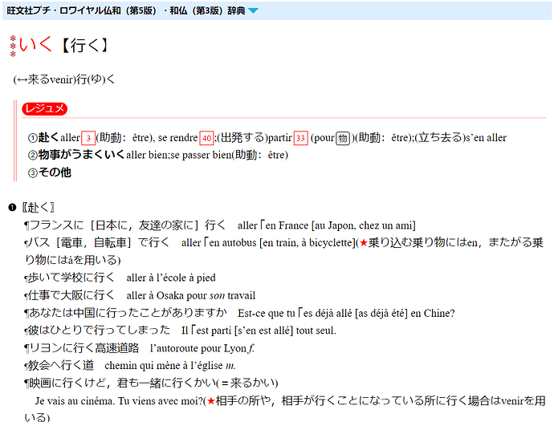Open the dictionary selector dropdown arrow
Image resolution: width=554 pixels, height=422 pixels.
click(253, 10)
